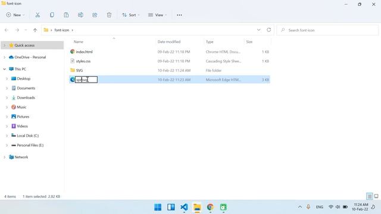Switch to details view in status bar
Image resolution: width=381 pixels, height=214 pixels.
pyautogui.click(x=369, y=196)
